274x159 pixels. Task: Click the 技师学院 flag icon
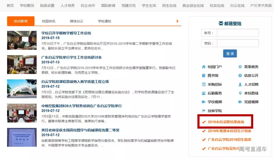pos(204,111)
